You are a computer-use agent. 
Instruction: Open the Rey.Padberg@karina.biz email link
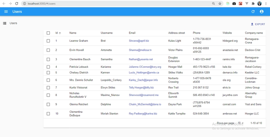click(x=143, y=114)
